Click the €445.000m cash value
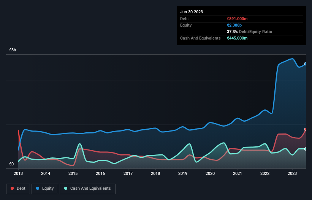Viewport: 312px width, 200px height. [237, 38]
